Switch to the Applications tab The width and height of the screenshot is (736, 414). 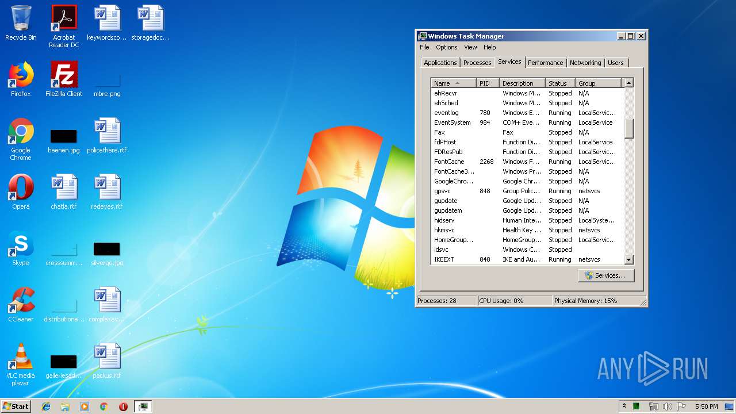click(440, 63)
